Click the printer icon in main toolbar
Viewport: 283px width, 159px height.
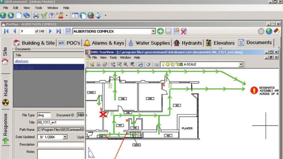[36, 15]
